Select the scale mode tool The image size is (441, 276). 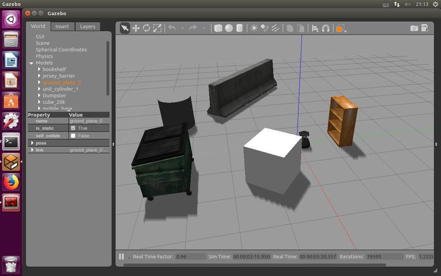pyautogui.click(x=157, y=28)
